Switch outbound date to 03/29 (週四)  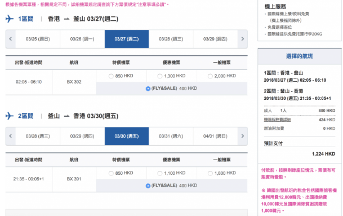tap(216, 39)
